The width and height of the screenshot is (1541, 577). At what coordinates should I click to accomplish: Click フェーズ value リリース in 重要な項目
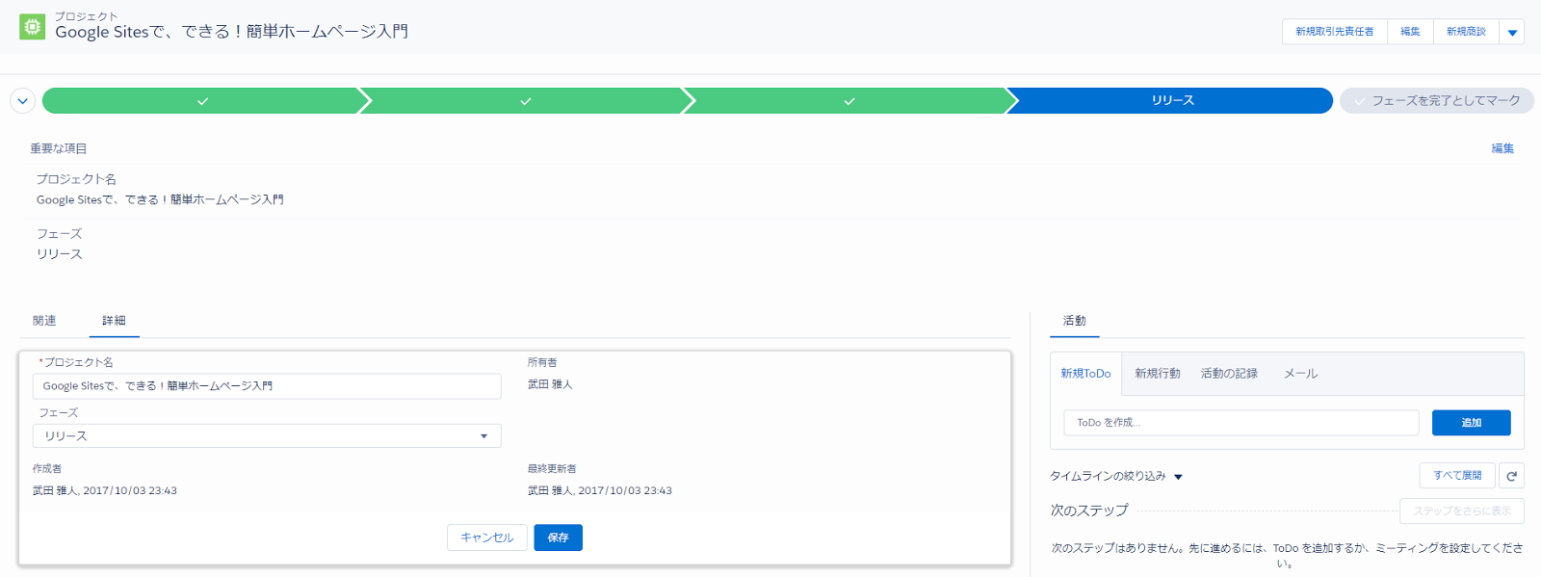point(60,254)
